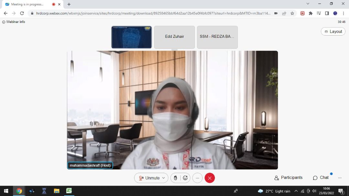Open the Participants panel

pos(288,178)
